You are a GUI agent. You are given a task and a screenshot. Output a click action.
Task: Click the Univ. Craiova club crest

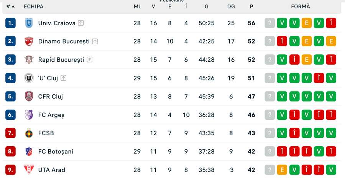(x=29, y=23)
